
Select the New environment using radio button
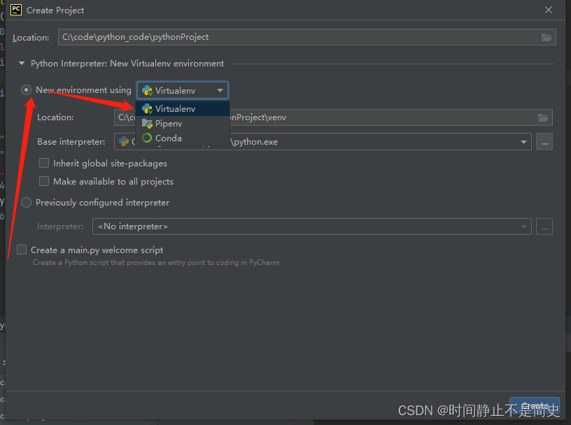(x=26, y=90)
